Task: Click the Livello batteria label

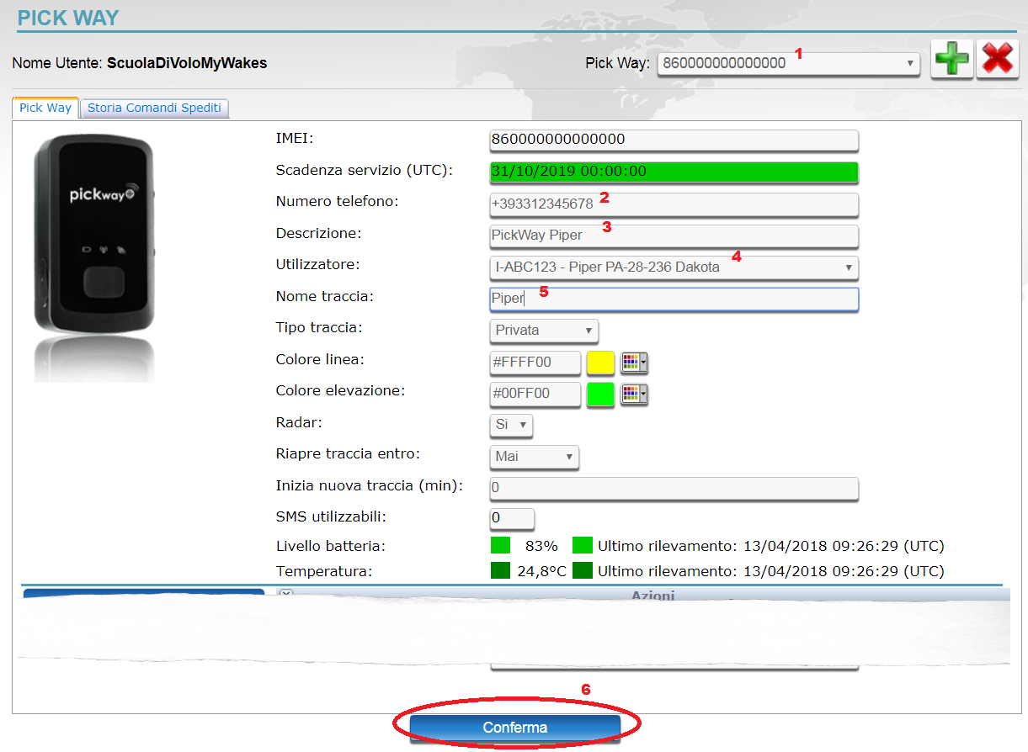Action: 331,546
